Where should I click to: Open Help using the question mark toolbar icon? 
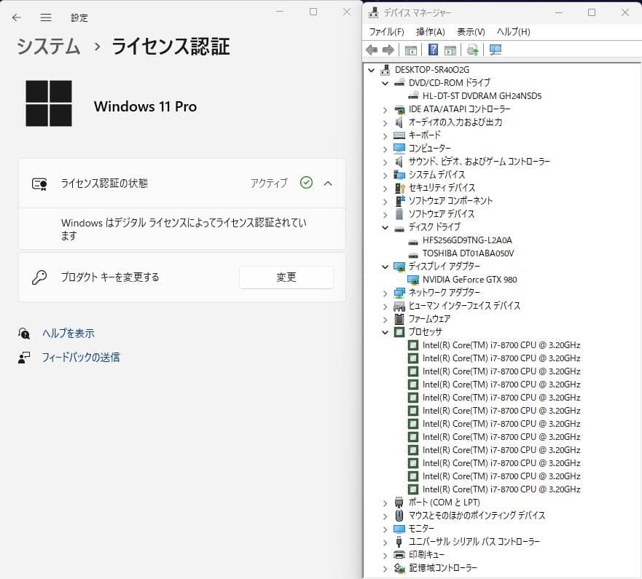point(433,50)
